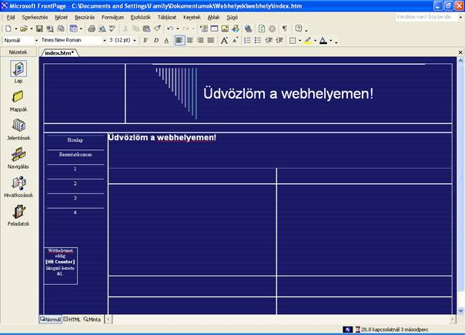Open the Mappák folders view

tap(18, 99)
